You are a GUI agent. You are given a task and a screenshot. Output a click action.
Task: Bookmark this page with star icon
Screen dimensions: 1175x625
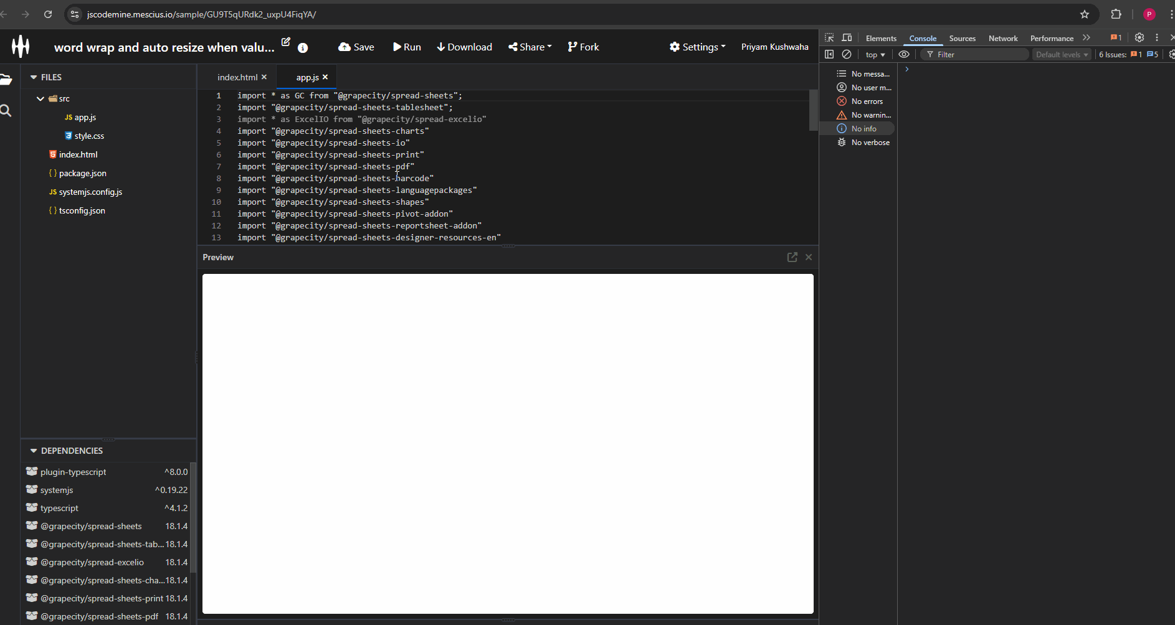tap(1085, 14)
